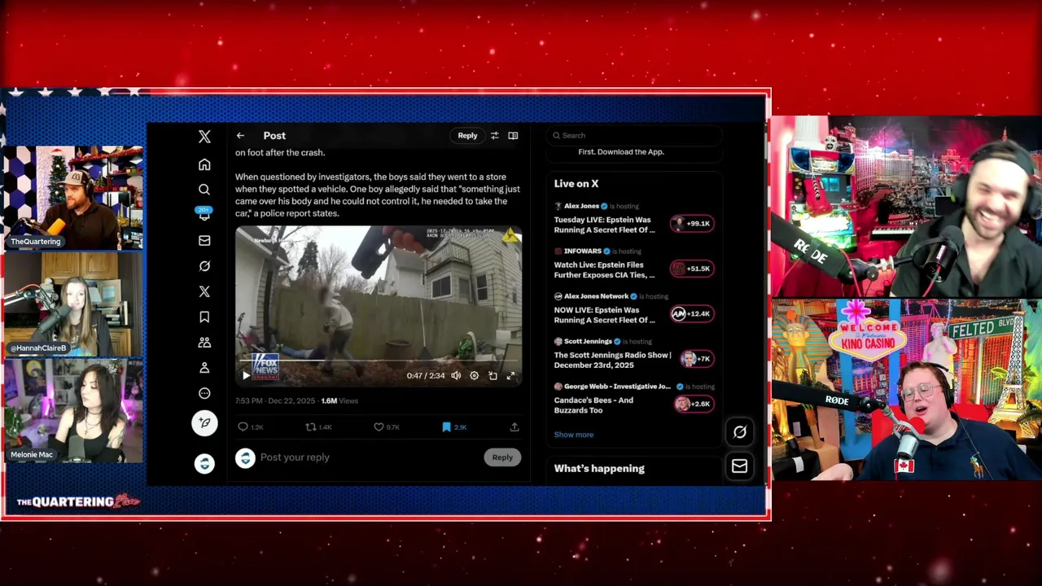Open the Explore search icon in sidebar
Viewport: 1042px width, 586px height.
point(204,190)
